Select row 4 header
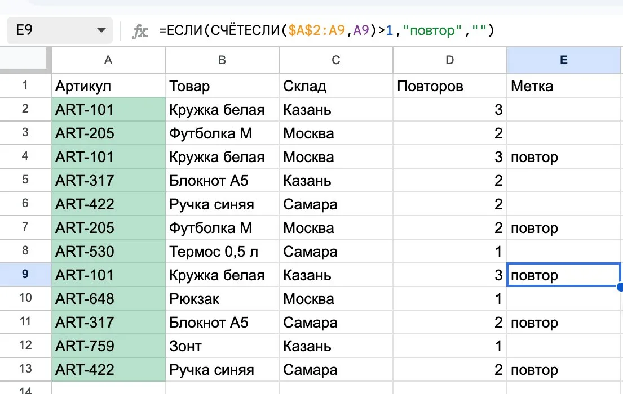 coord(25,156)
